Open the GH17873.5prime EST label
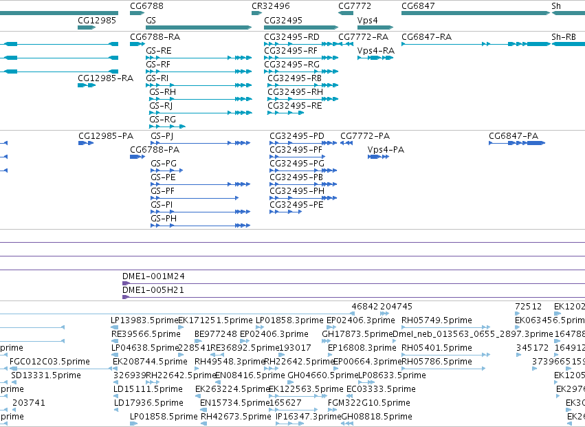 coord(357,334)
